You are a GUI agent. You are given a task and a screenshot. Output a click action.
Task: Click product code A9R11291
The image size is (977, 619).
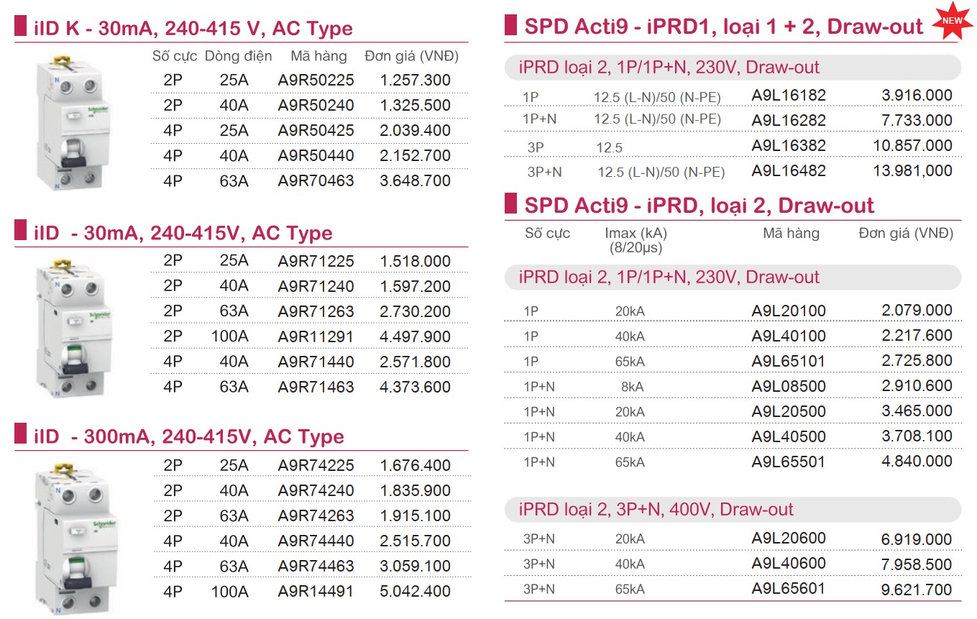[x=316, y=337]
